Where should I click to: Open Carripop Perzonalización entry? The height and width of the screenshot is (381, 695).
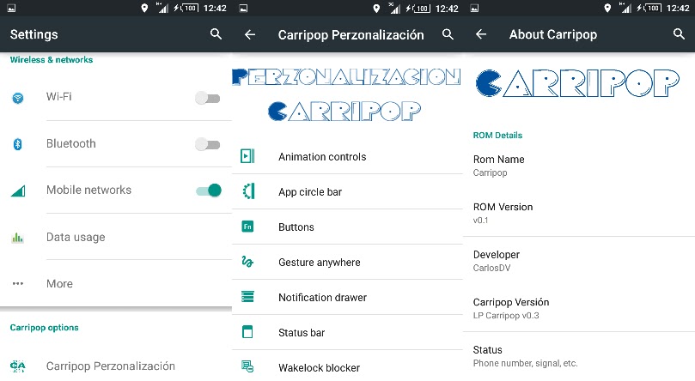[x=116, y=366]
